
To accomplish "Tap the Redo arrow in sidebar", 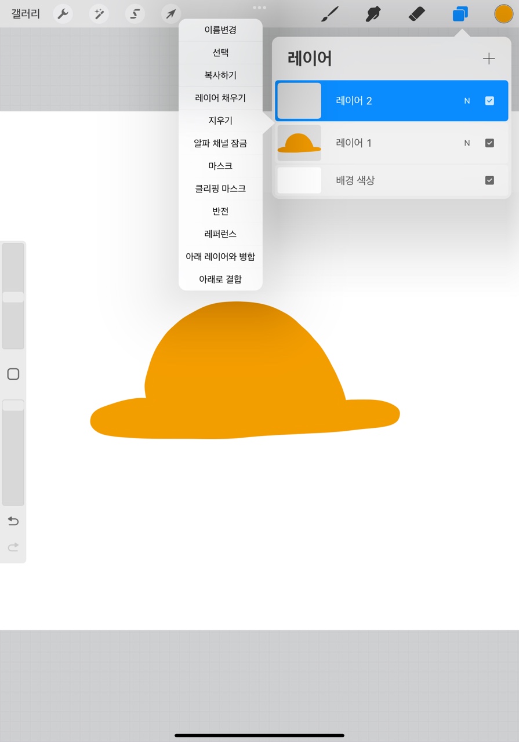I will pos(13,547).
